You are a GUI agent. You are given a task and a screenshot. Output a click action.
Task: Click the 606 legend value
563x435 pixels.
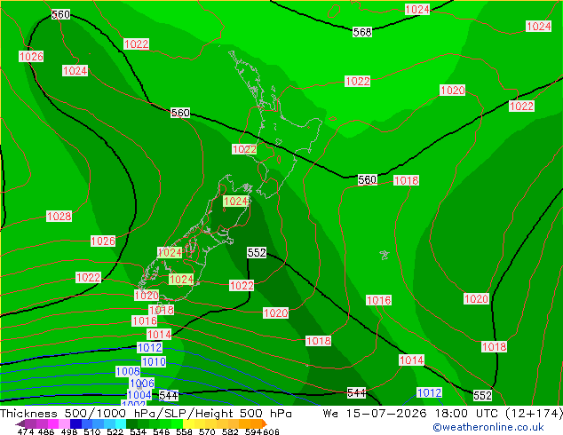[271, 431]
